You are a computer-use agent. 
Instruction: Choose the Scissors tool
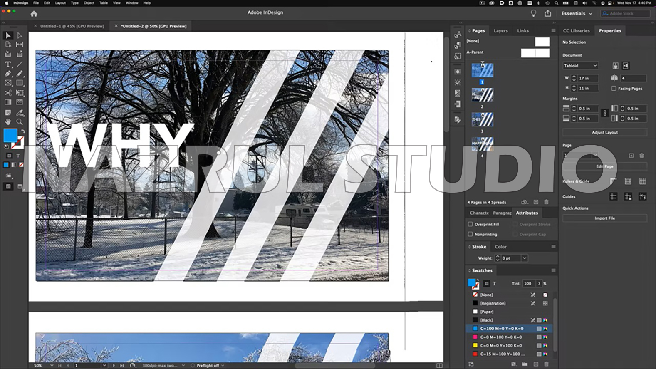[x=8, y=93]
